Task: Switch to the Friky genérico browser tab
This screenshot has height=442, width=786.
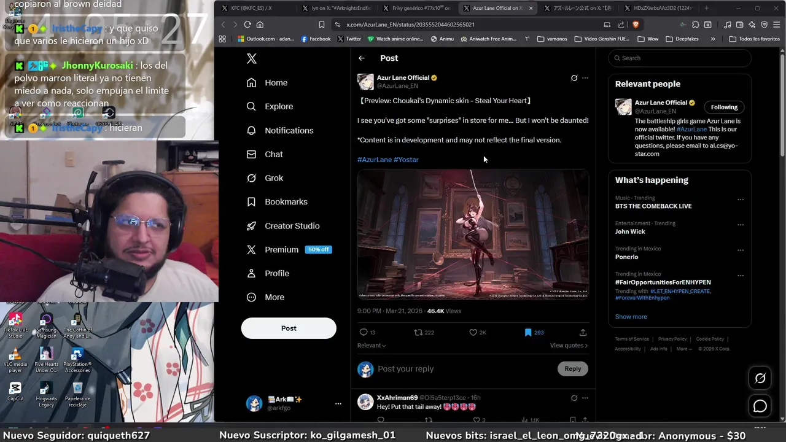Action: (418, 8)
